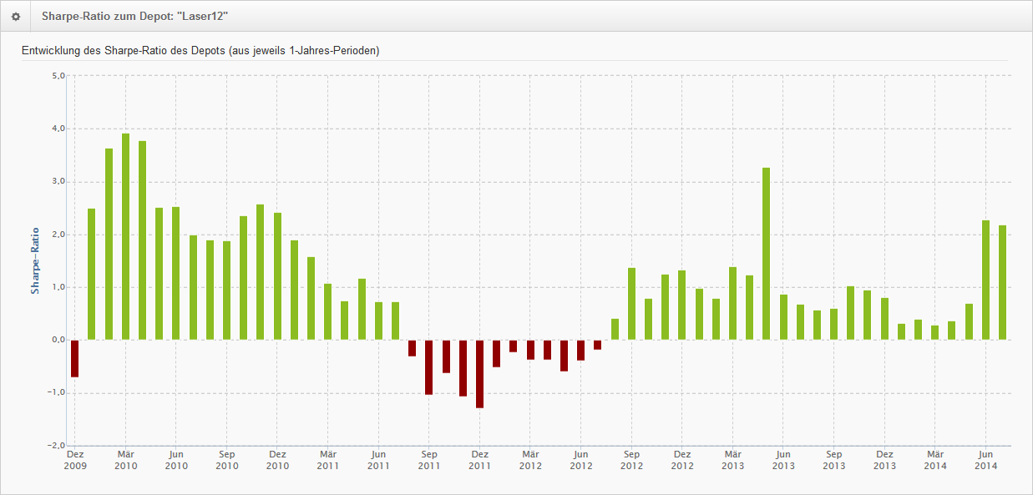Click the Sep 2011 x-axis label
Viewport: 1033px width, 495px height.
tap(428, 460)
